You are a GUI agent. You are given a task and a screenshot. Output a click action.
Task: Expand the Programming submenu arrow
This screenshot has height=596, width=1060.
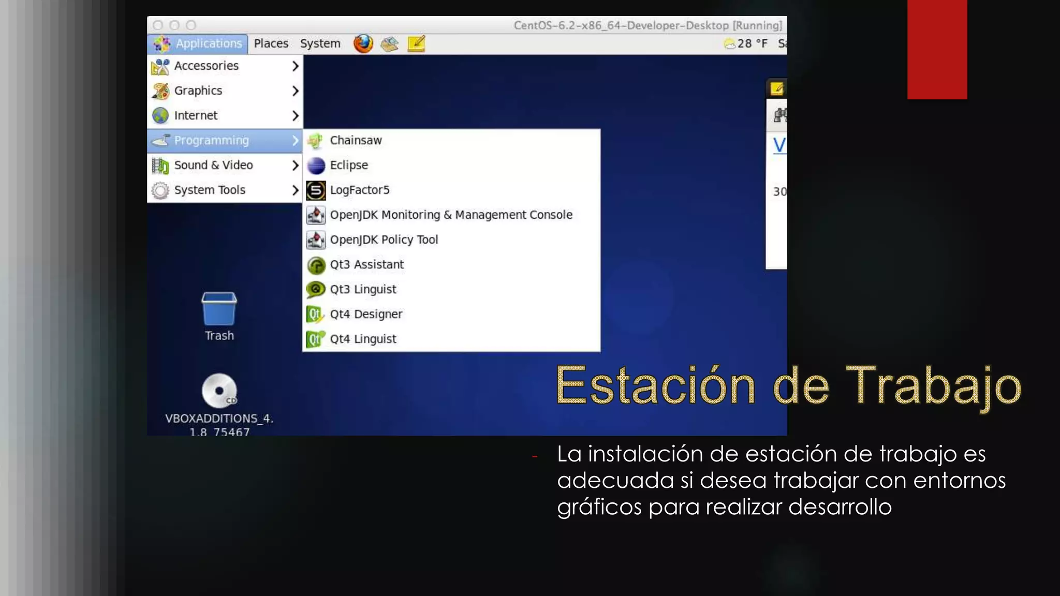[x=295, y=141]
